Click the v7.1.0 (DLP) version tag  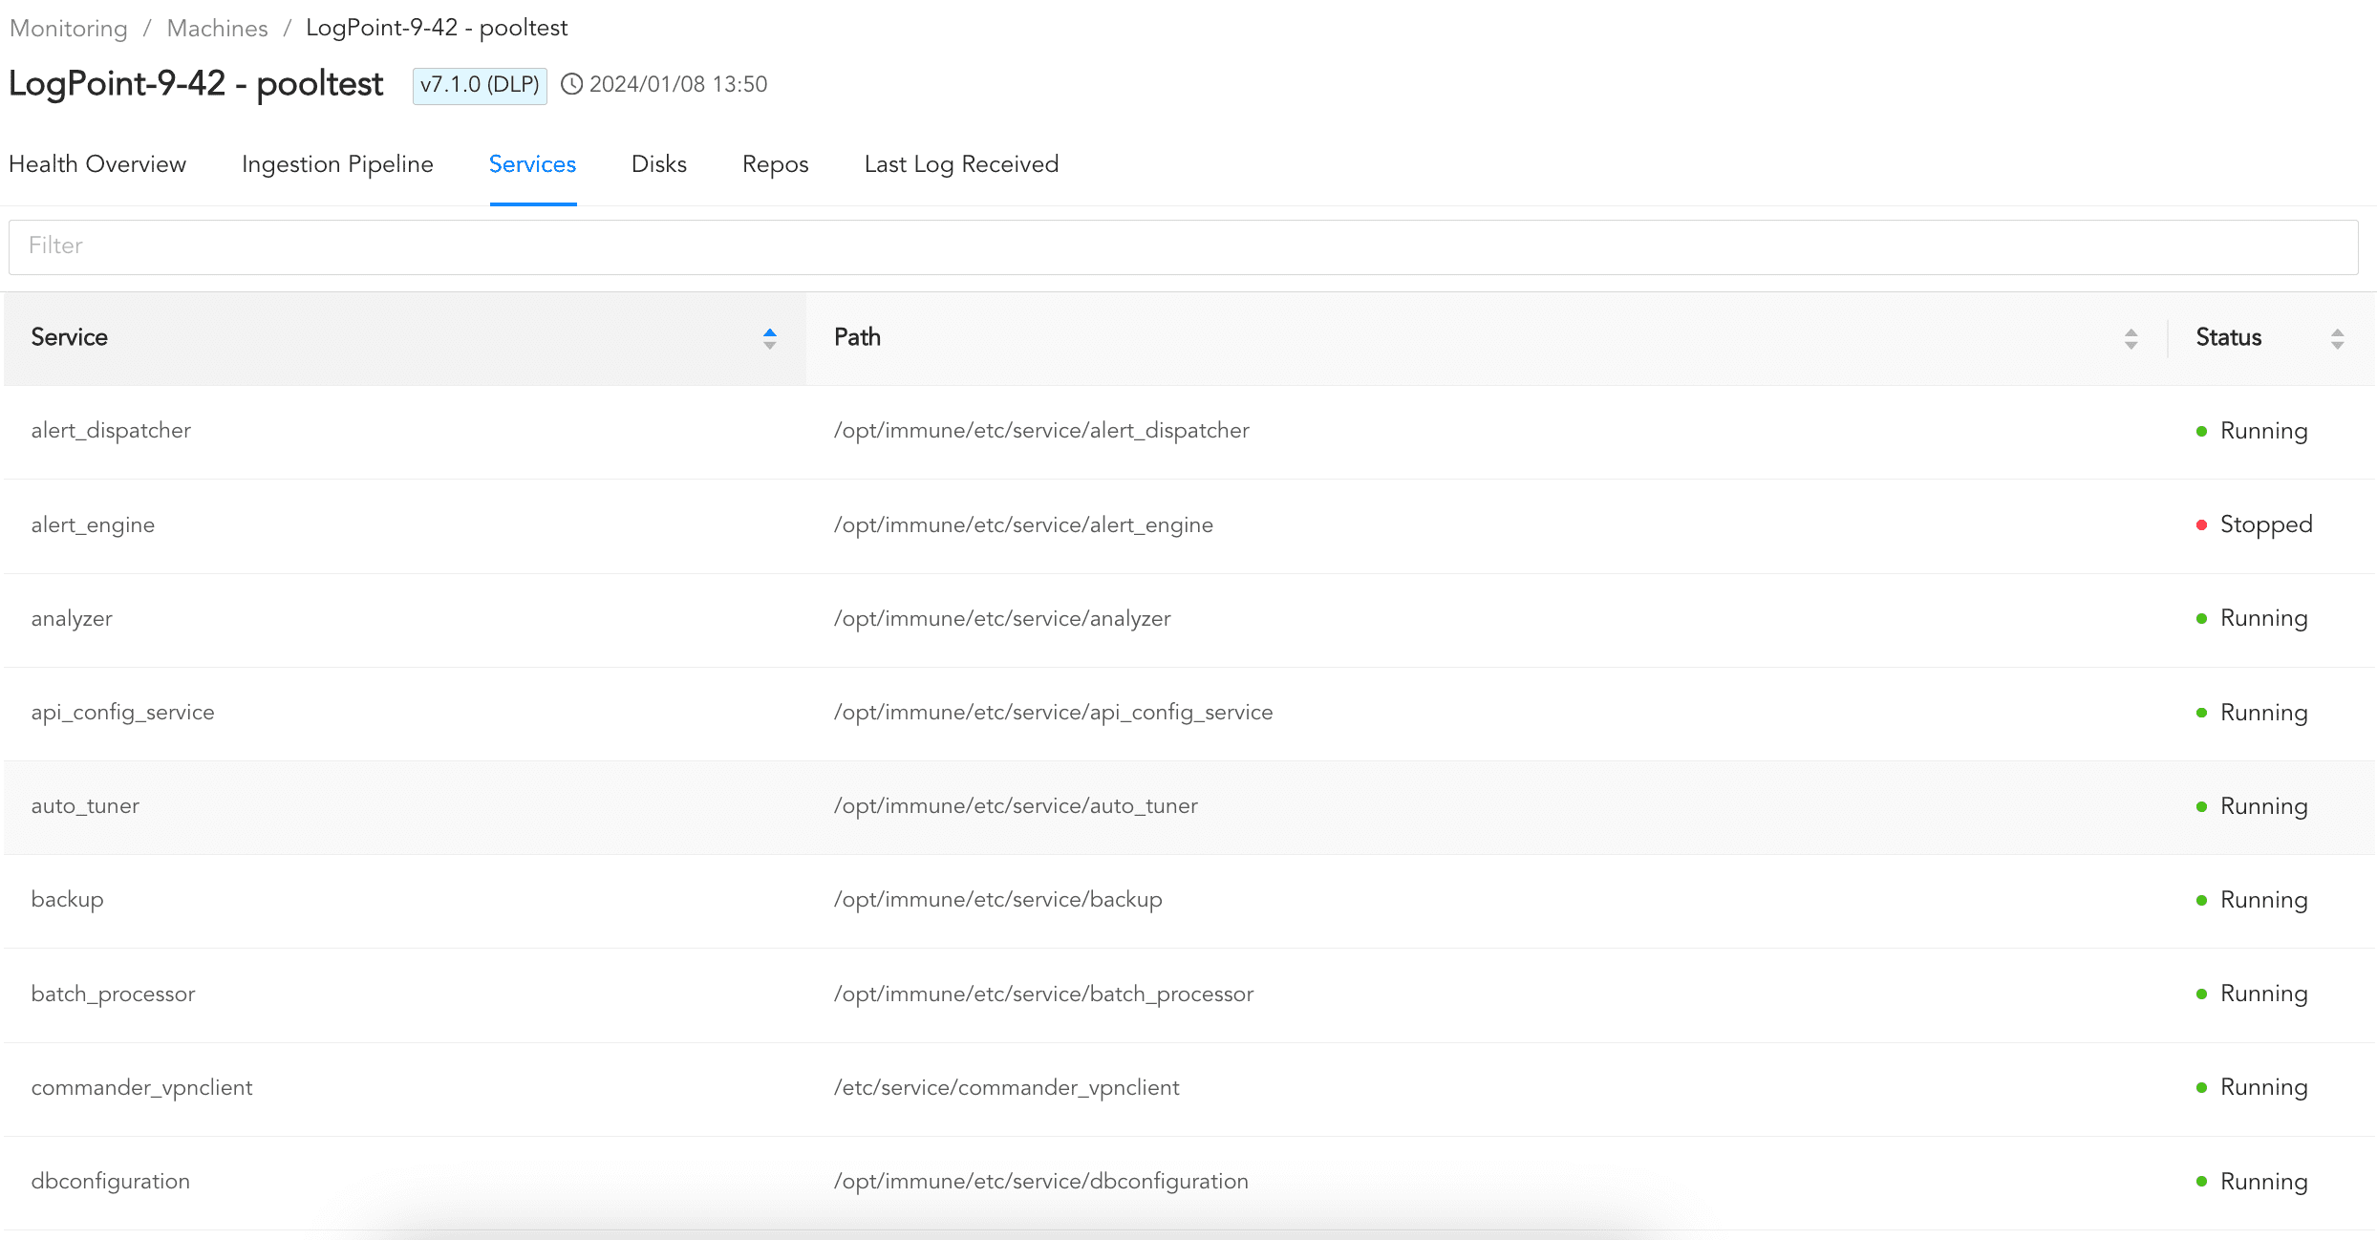480,85
